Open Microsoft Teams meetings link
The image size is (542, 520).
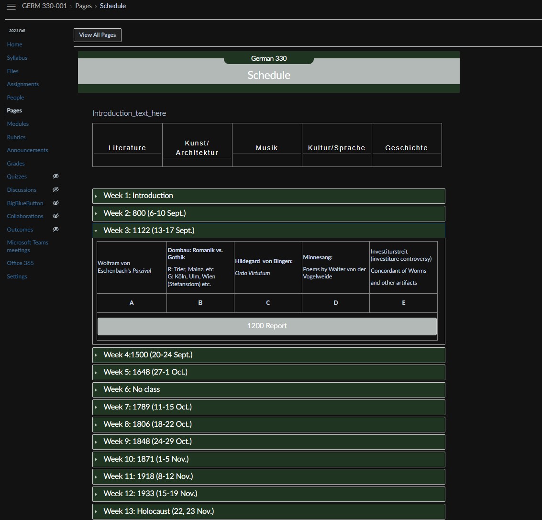click(27, 246)
